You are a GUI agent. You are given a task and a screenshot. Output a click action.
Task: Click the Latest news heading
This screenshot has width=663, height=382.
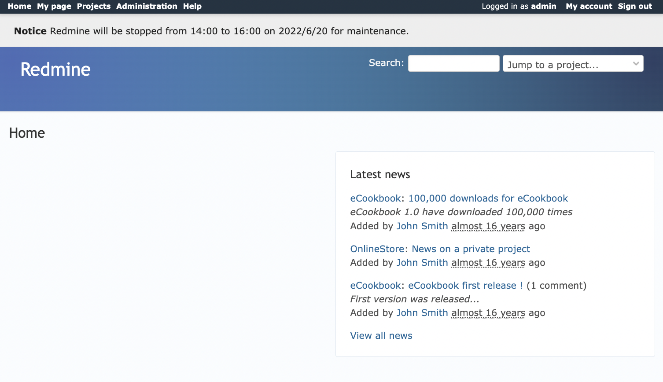pyautogui.click(x=380, y=175)
